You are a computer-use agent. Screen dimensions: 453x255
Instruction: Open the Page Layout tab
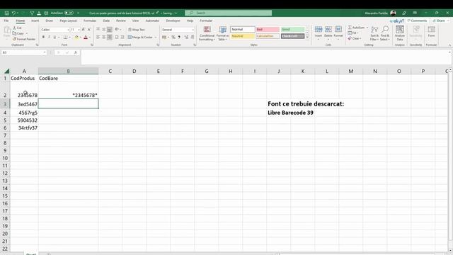pos(68,21)
